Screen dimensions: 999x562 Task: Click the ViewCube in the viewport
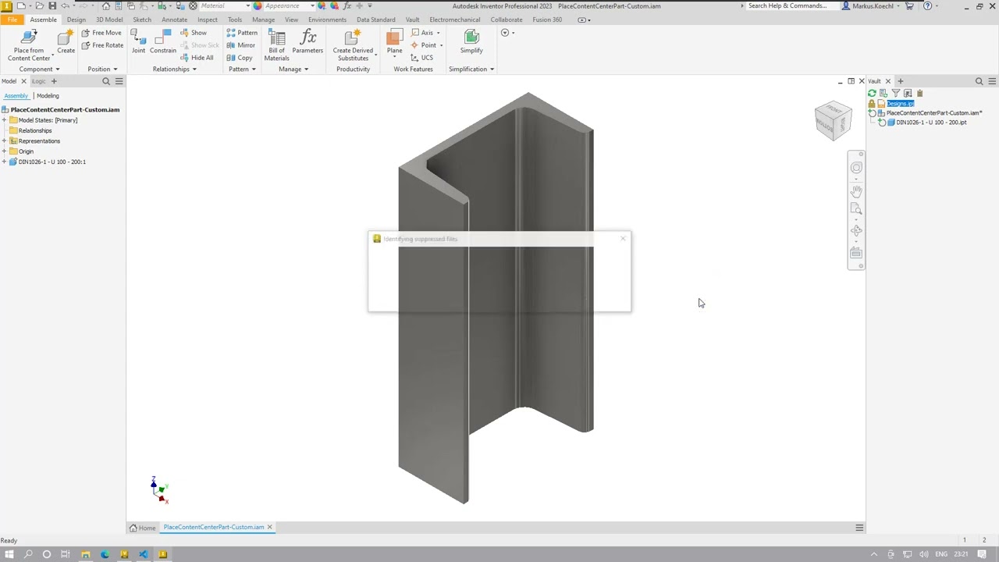coord(833,121)
